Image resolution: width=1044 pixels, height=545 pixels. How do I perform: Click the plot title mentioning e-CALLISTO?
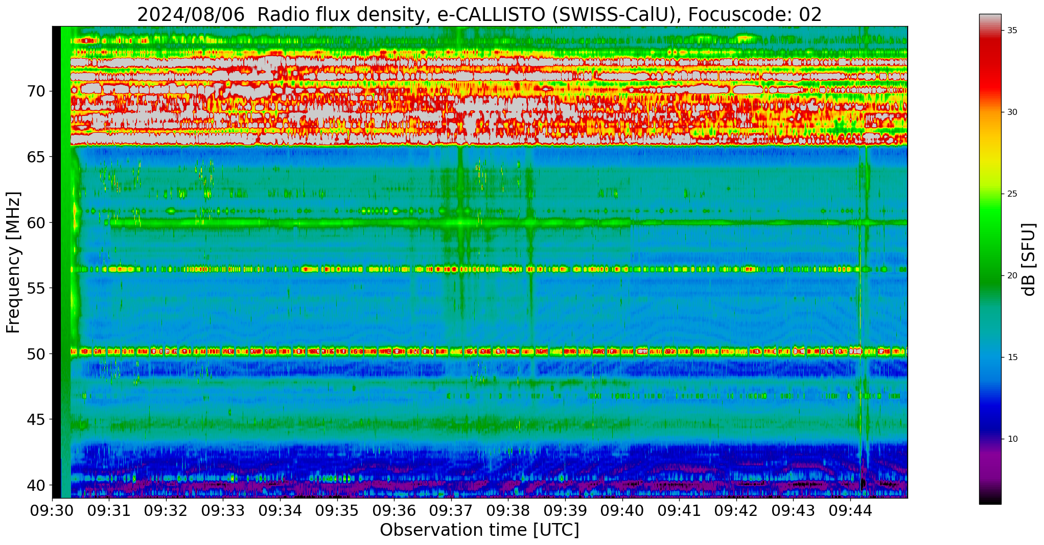[x=479, y=14]
